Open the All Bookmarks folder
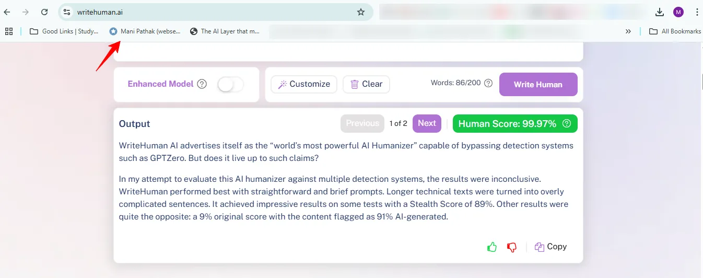The image size is (703, 278). point(675,31)
